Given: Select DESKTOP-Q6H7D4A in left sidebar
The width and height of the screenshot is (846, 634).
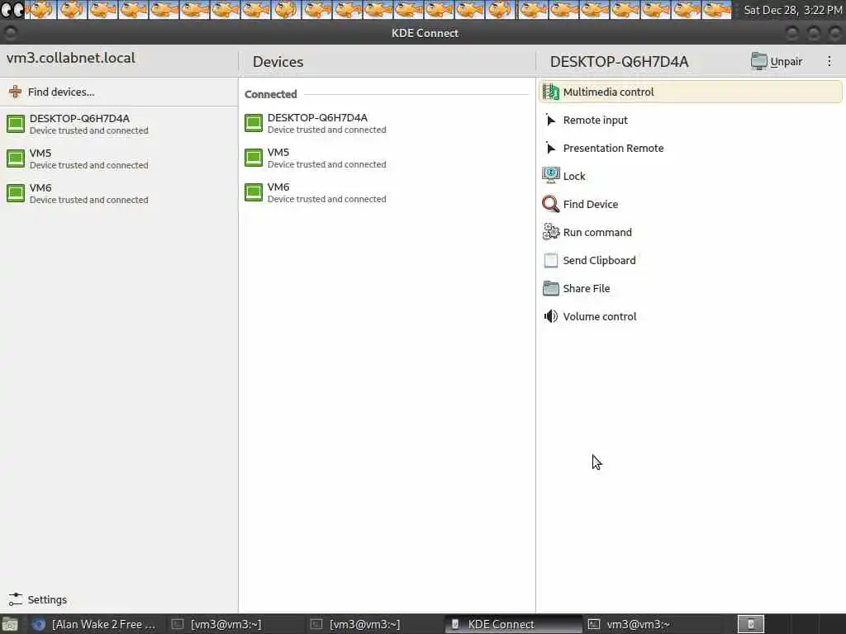Looking at the screenshot, I should tap(119, 124).
